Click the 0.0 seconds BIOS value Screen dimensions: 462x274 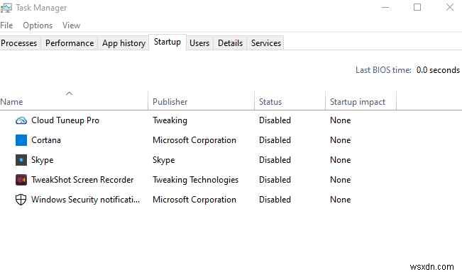[x=438, y=70]
